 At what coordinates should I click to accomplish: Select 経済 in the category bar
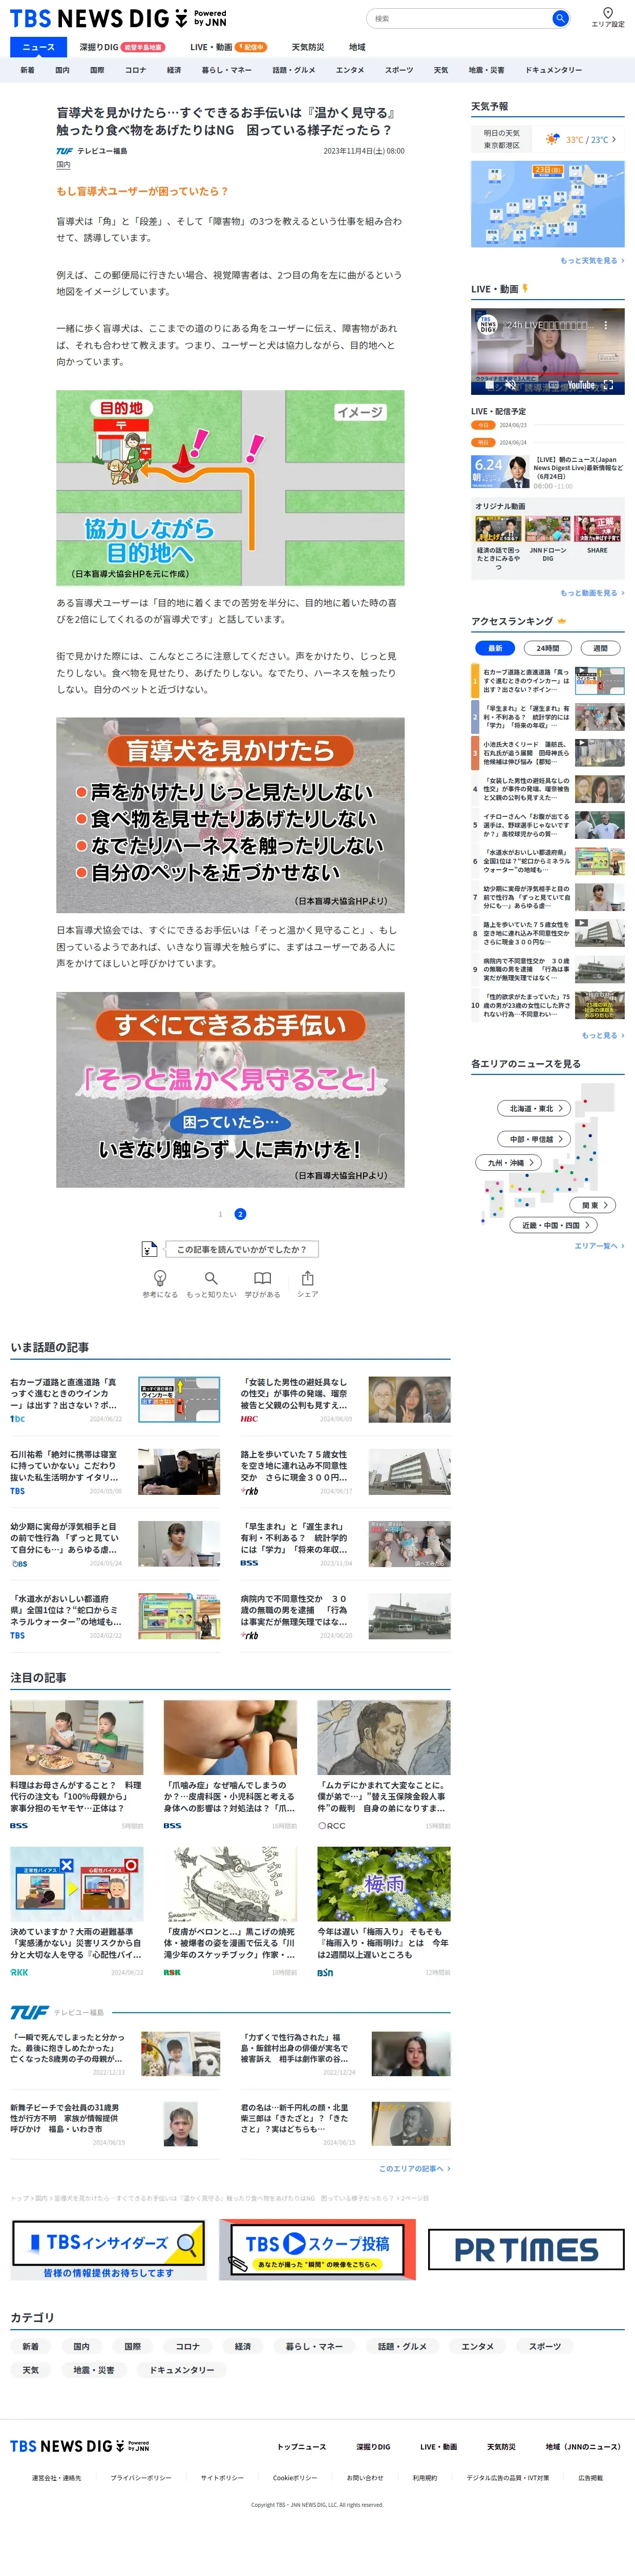click(174, 70)
